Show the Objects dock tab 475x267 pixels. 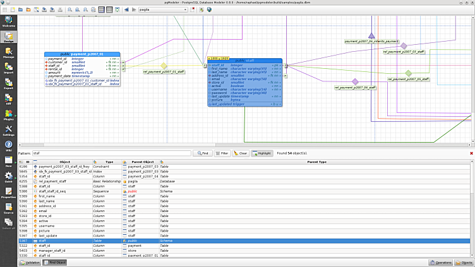pyautogui.click(x=464, y=262)
